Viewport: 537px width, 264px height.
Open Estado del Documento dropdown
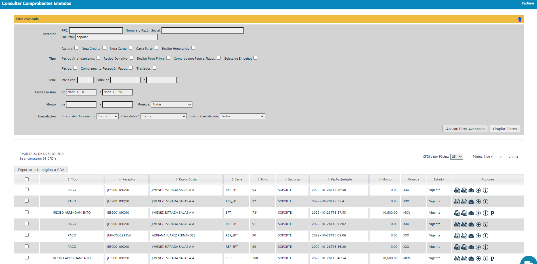pyautogui.click(x=108, y=117)
